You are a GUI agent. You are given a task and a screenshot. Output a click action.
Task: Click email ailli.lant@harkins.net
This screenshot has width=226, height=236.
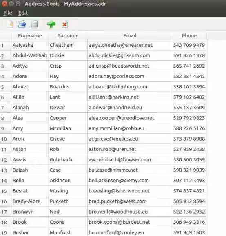130,97
